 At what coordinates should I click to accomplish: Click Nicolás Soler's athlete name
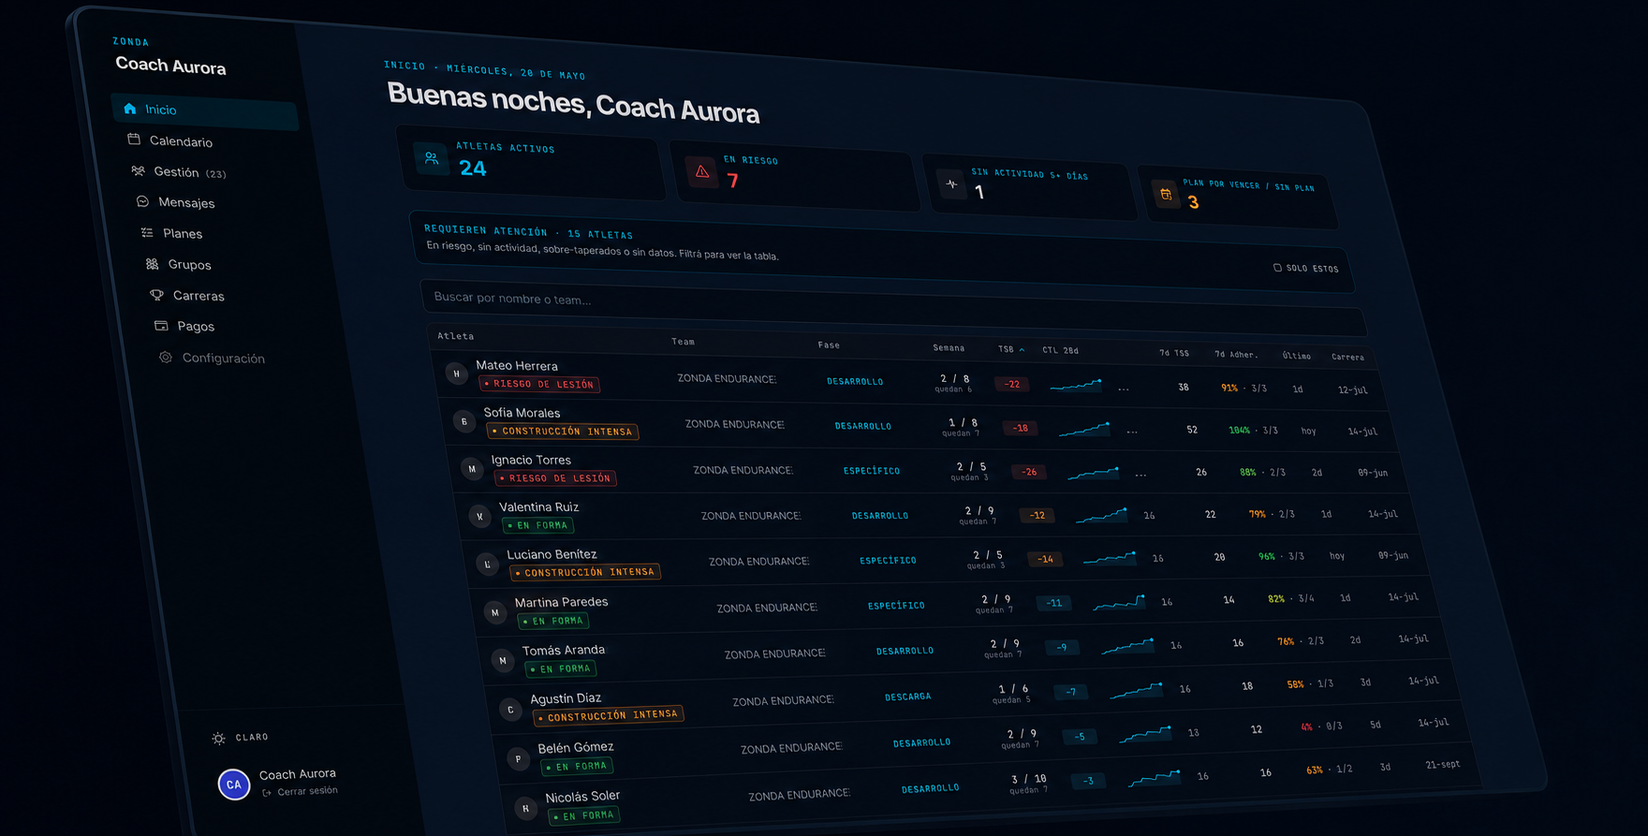point(582,797)
